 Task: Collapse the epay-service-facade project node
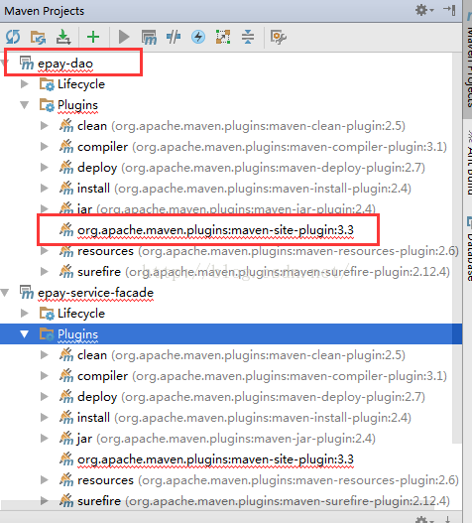tap(5, 293)
